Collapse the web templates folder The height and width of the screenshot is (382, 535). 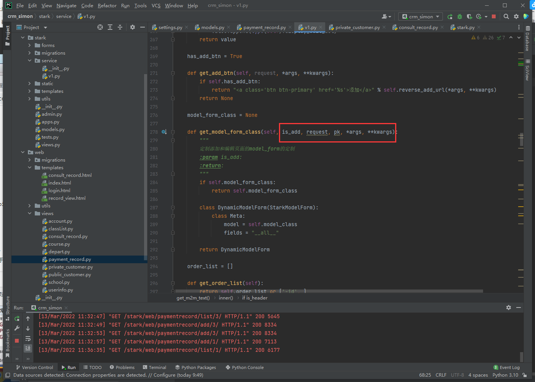(x=30, y=168)
